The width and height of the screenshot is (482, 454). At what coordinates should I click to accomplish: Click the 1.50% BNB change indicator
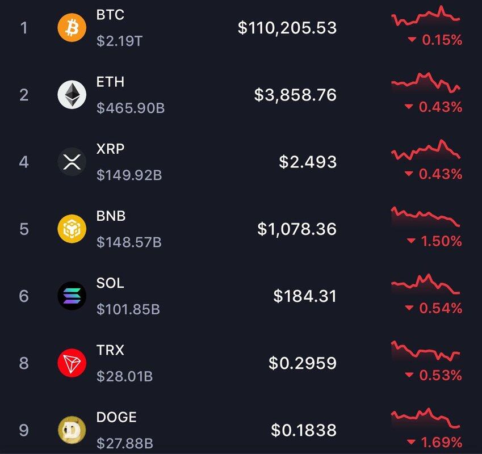pyautogui.click(x=434, y=241)
